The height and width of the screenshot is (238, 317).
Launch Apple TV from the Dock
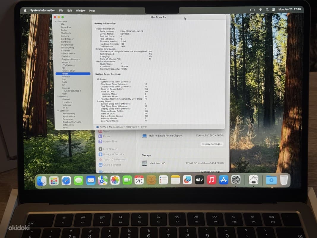tap(199, 180)
